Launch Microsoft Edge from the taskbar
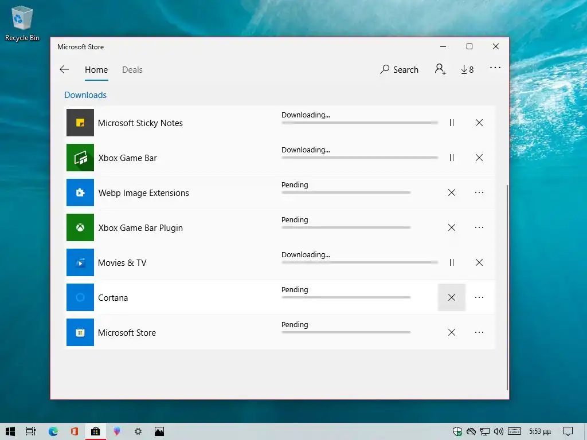 click(x=53, y=431)
